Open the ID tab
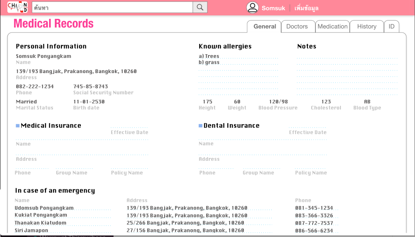 [391, 26]
